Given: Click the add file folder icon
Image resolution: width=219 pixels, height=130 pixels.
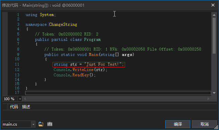Looking at the screenshot, I should click(x=41, y=124).
